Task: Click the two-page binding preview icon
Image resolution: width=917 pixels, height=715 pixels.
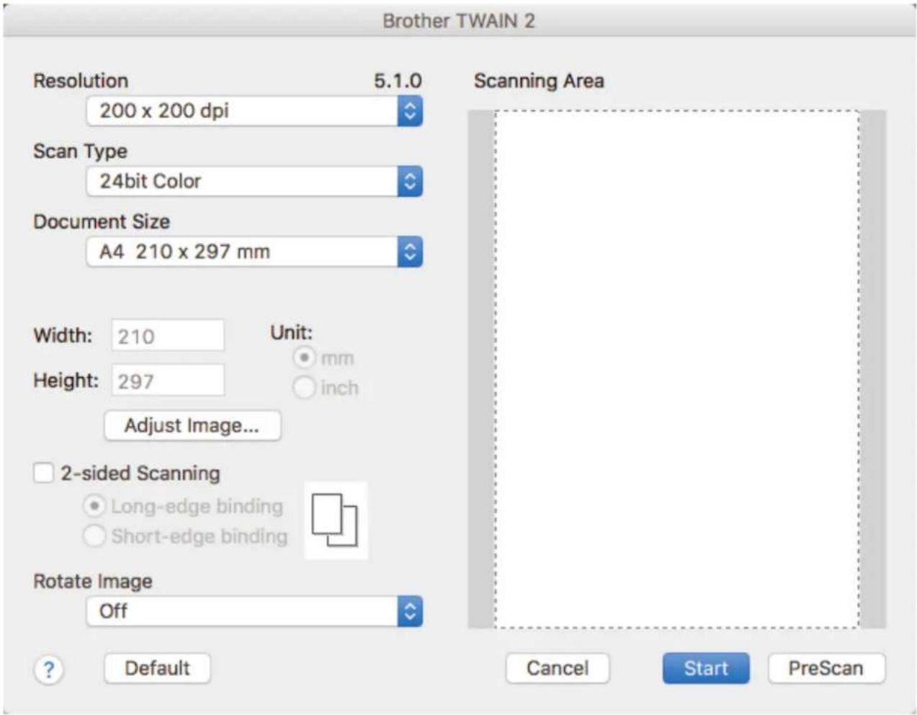Action: [x=335, y=520]
